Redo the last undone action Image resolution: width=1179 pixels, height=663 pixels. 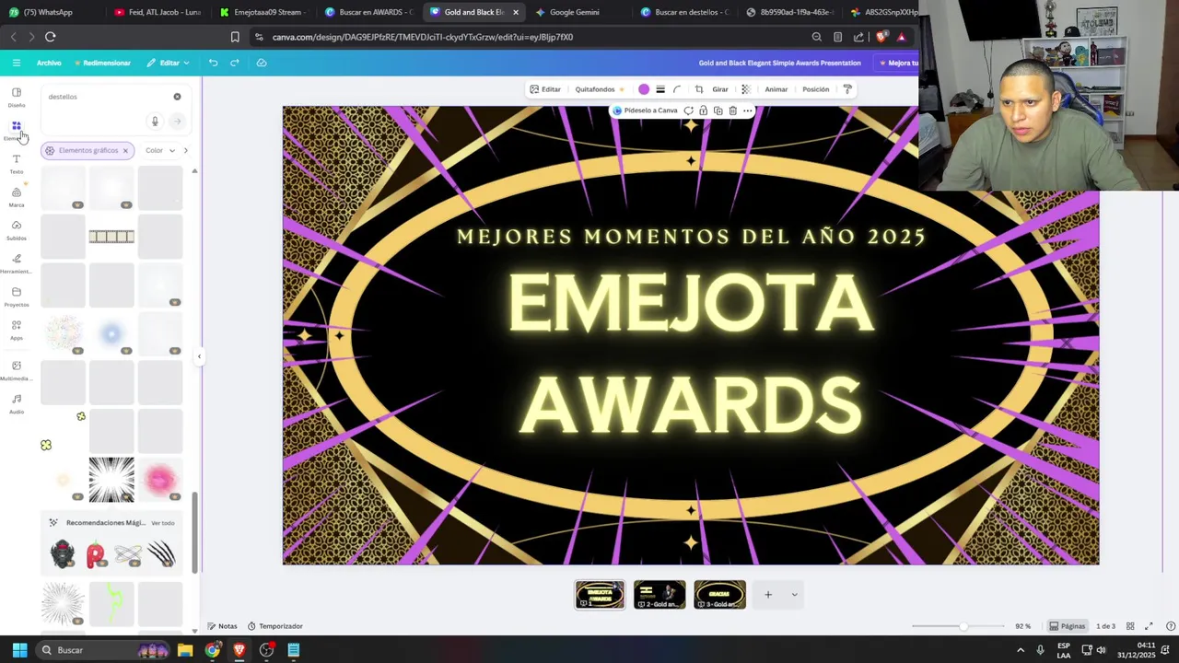(235, 63)
